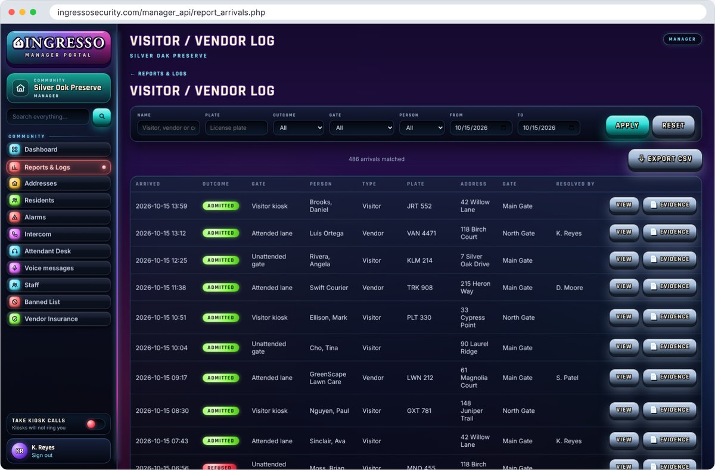Click '486 arrivals matched' text
This screenshot has width=715, height=470.
[377, 160]
